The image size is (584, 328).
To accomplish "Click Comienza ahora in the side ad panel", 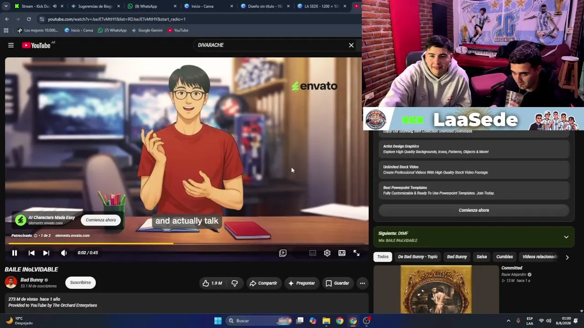I will tap(474, 210).
